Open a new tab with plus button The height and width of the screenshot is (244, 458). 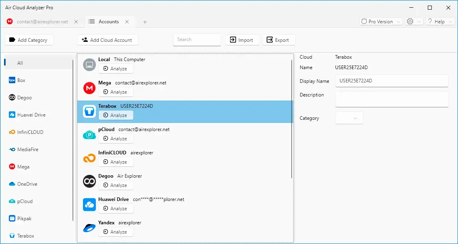pyautogui.click(x=145, y=22)
